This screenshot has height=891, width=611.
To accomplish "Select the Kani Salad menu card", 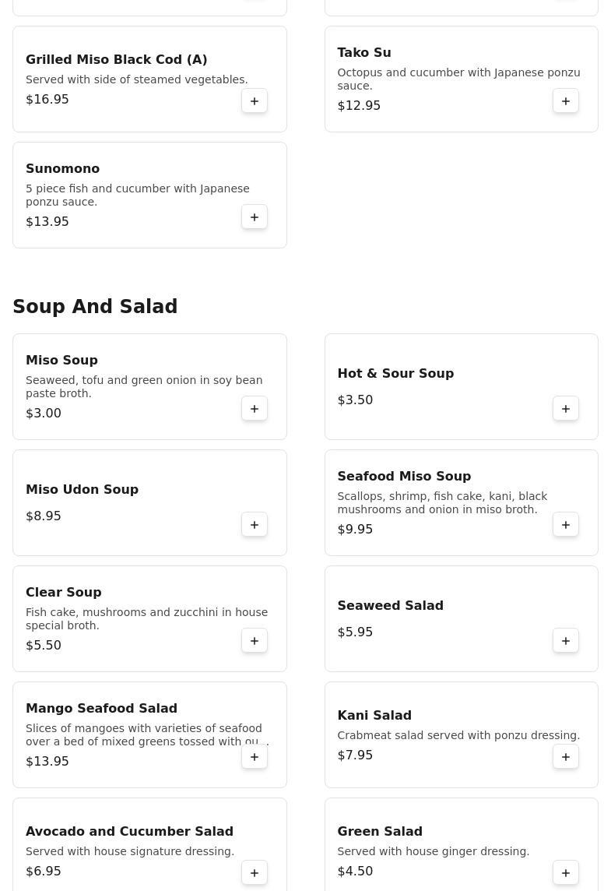I will (461, 734).
